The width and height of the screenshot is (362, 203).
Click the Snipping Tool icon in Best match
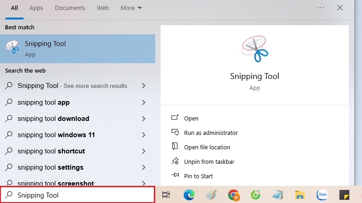12,47
